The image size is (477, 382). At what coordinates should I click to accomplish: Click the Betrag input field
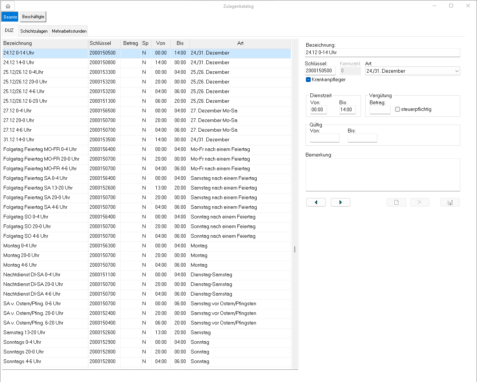pyautogui.click(x=380, y=110)
